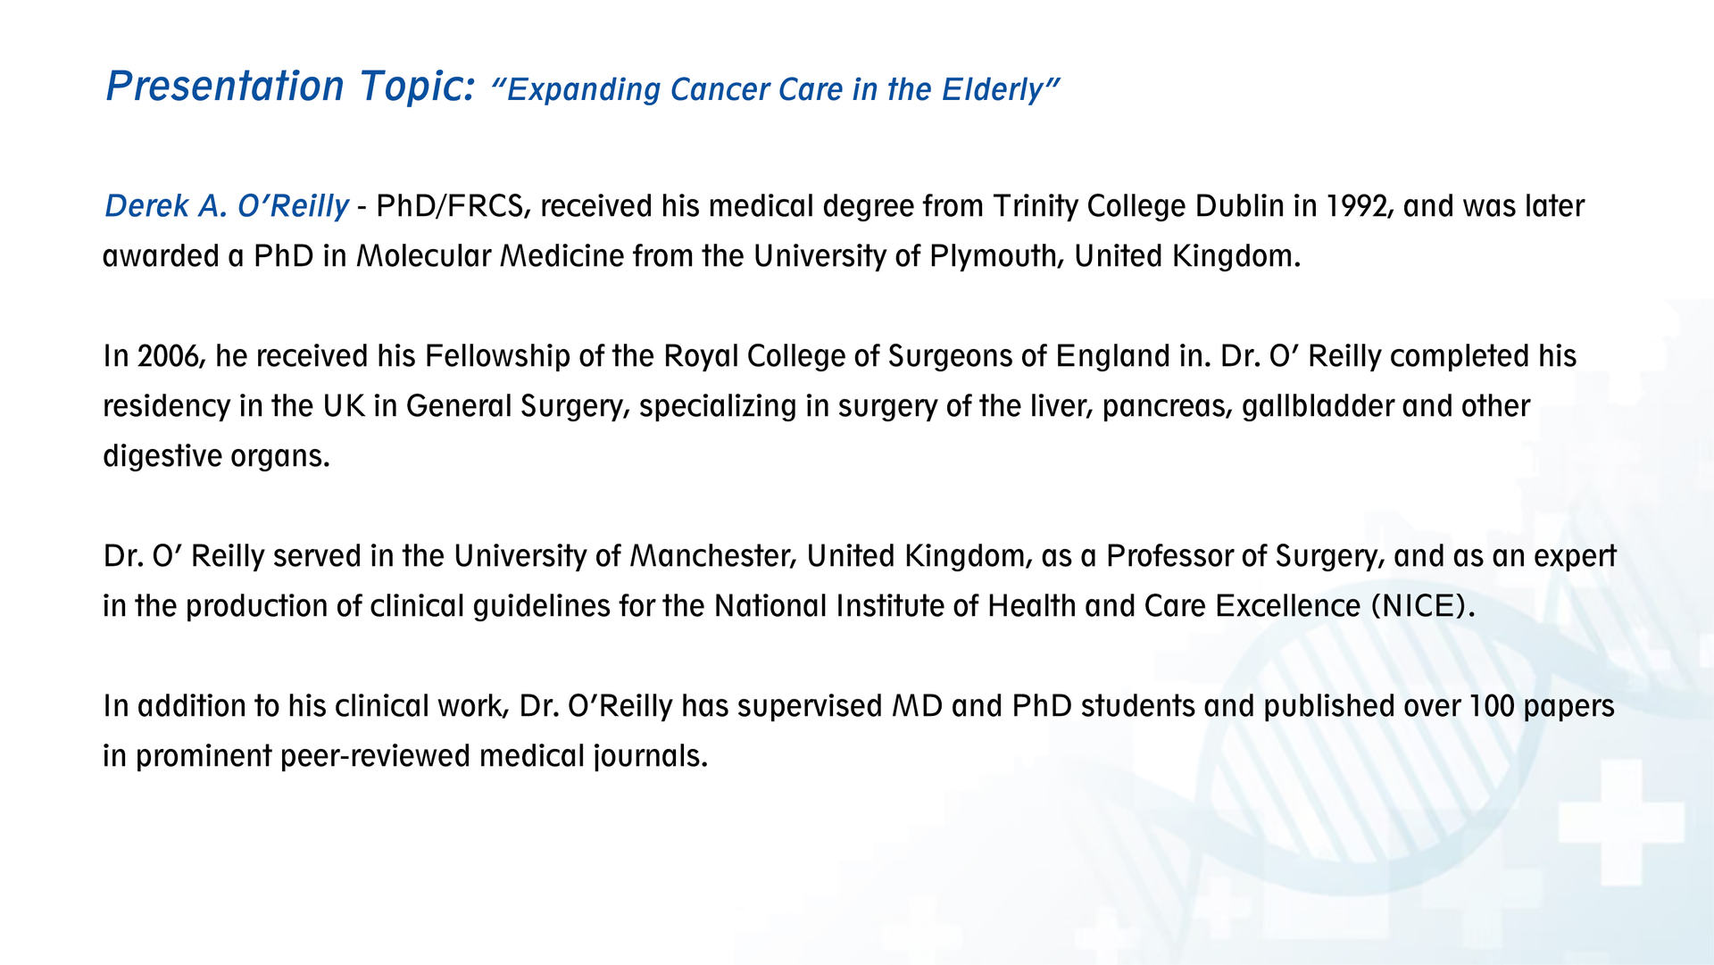
Task: Click the "Expanding Cancer Care in the Elderly" title
Action: point(774,89)
